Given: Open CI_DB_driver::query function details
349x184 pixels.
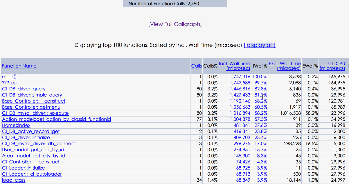Looking at the screenshot, I should coord(24,89).
